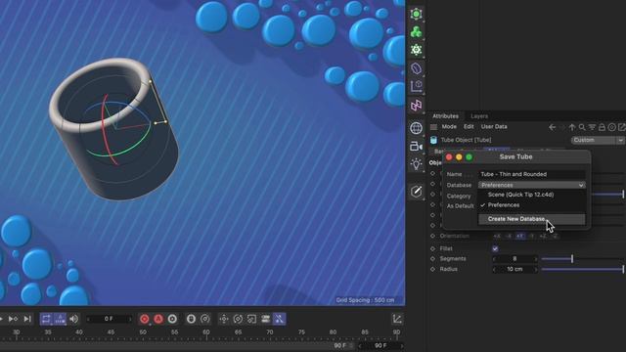Viewport: 626px width, 352px height.
Task: Open the Custom preset dropdown
Action: pos(598,140)
